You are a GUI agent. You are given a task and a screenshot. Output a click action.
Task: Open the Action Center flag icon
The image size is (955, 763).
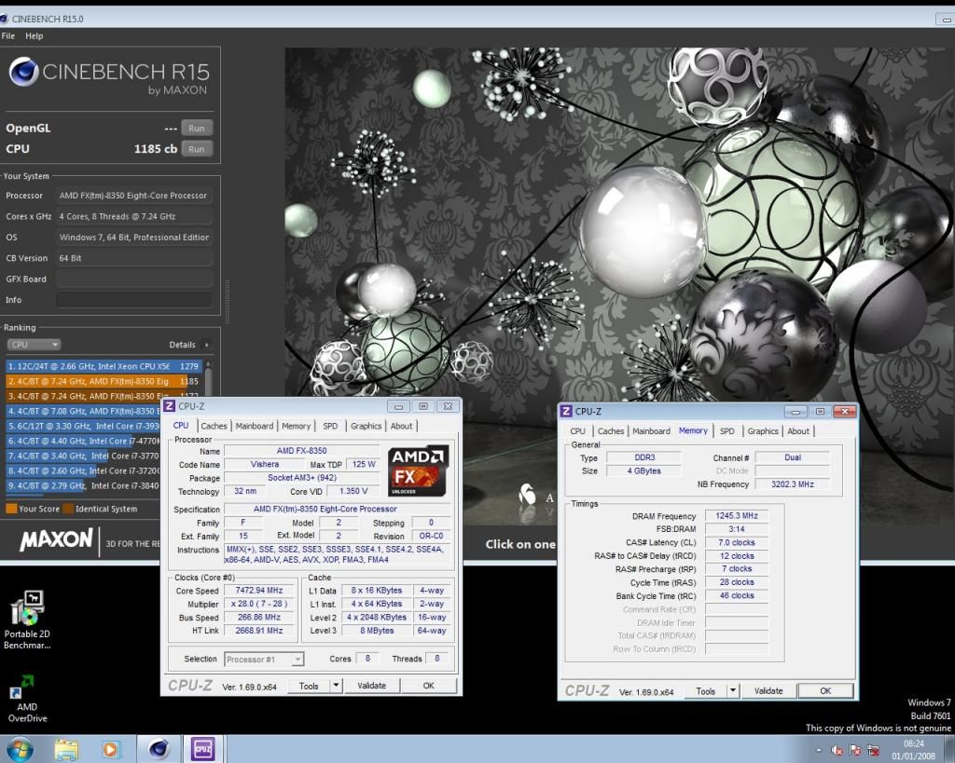point(855,750)
